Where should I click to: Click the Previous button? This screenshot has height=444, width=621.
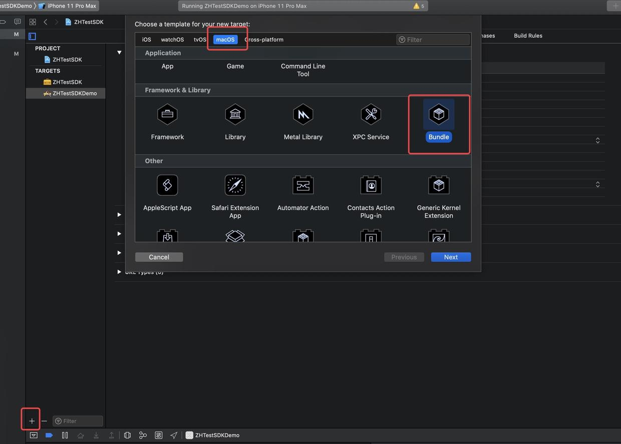404,257
